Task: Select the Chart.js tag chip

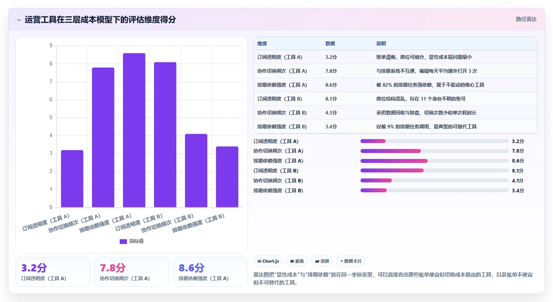Action: click(269, 261)
